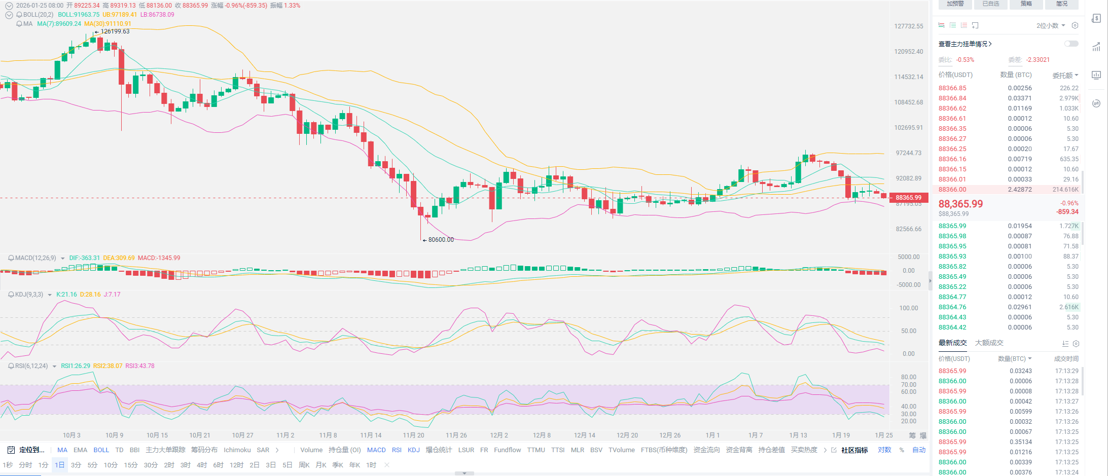1108x476 pixels.
Task: Select the 15分 timeframe tab
Action: (x=131, y=465)
